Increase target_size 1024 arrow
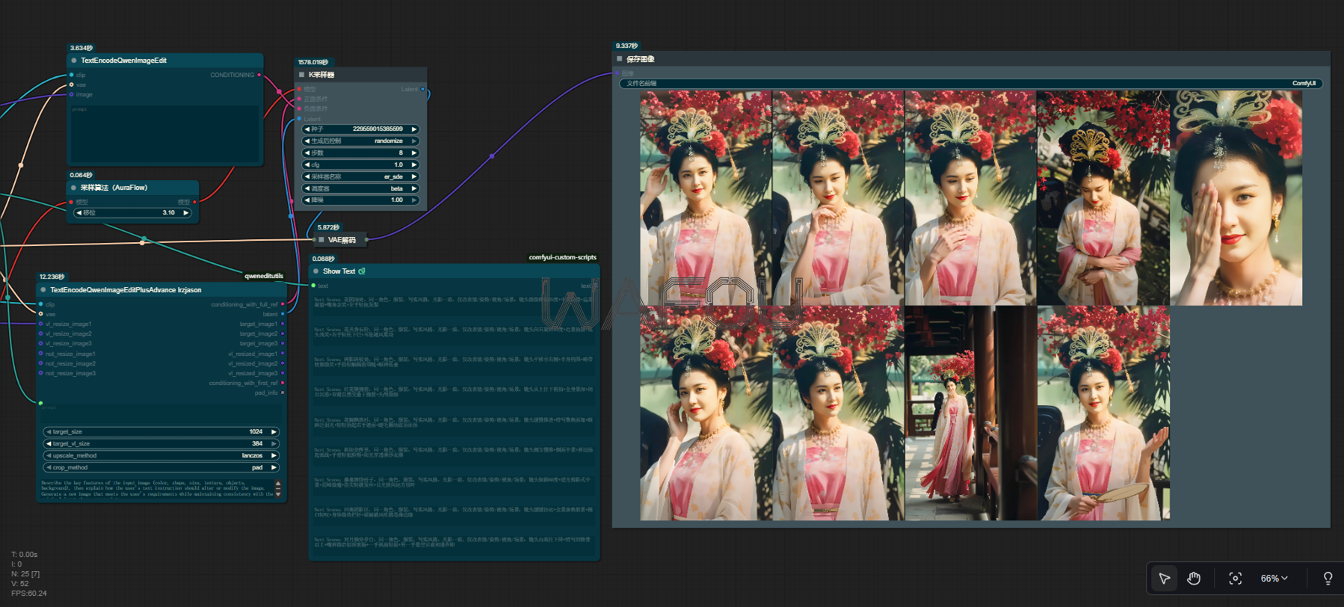Screen dimensions: 1344x607 pos(274,432)
